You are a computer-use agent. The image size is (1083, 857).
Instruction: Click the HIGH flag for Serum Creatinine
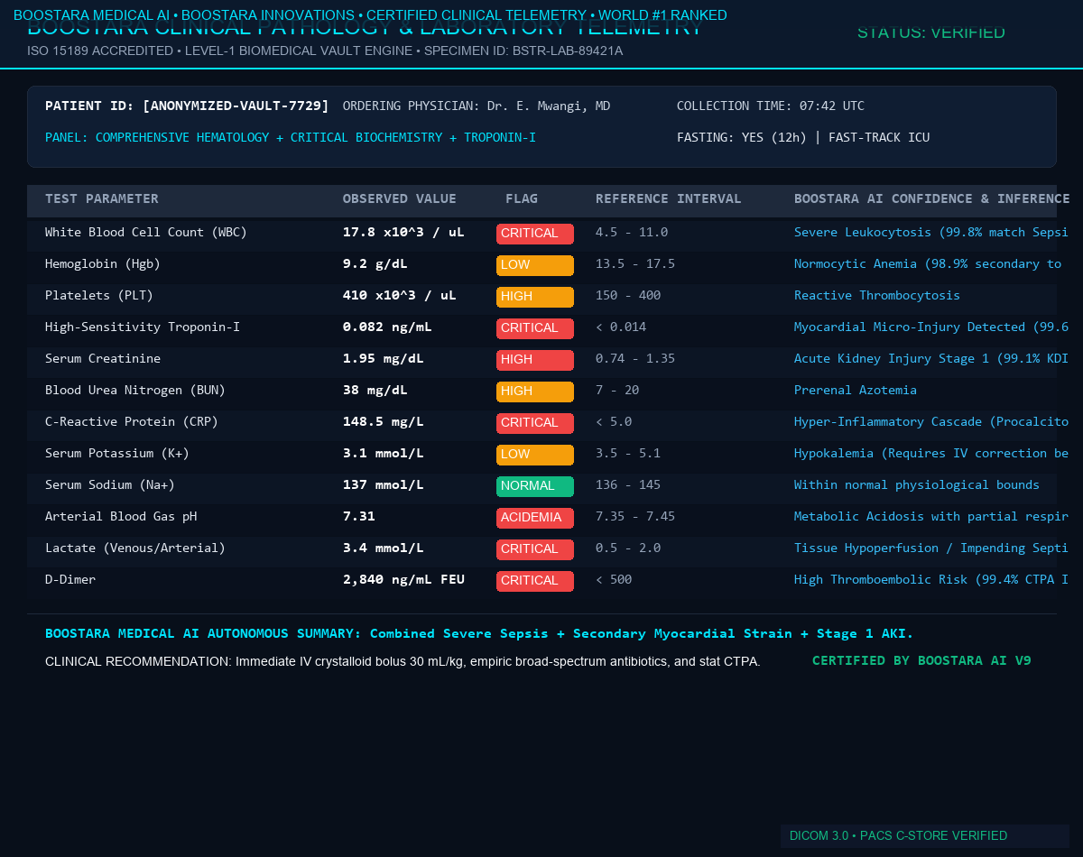(535, 360)
